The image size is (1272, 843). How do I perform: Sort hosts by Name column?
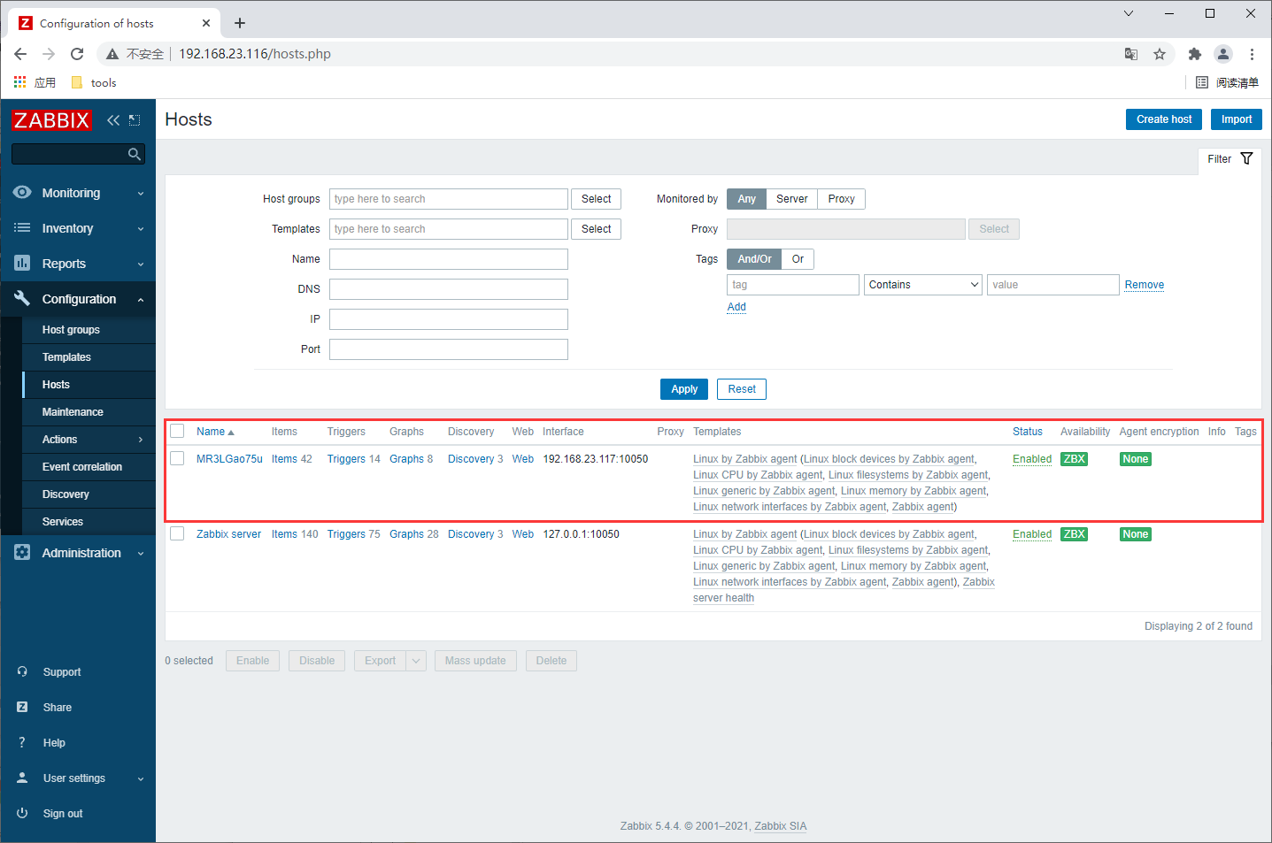215,432
